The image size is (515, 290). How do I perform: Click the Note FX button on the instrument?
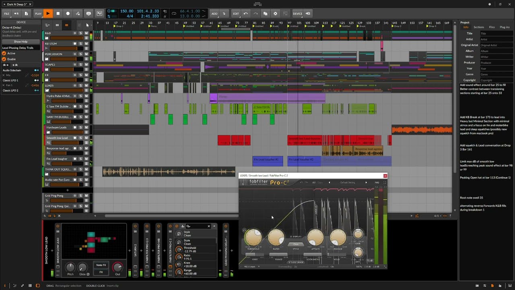click(x=101, y=265)
